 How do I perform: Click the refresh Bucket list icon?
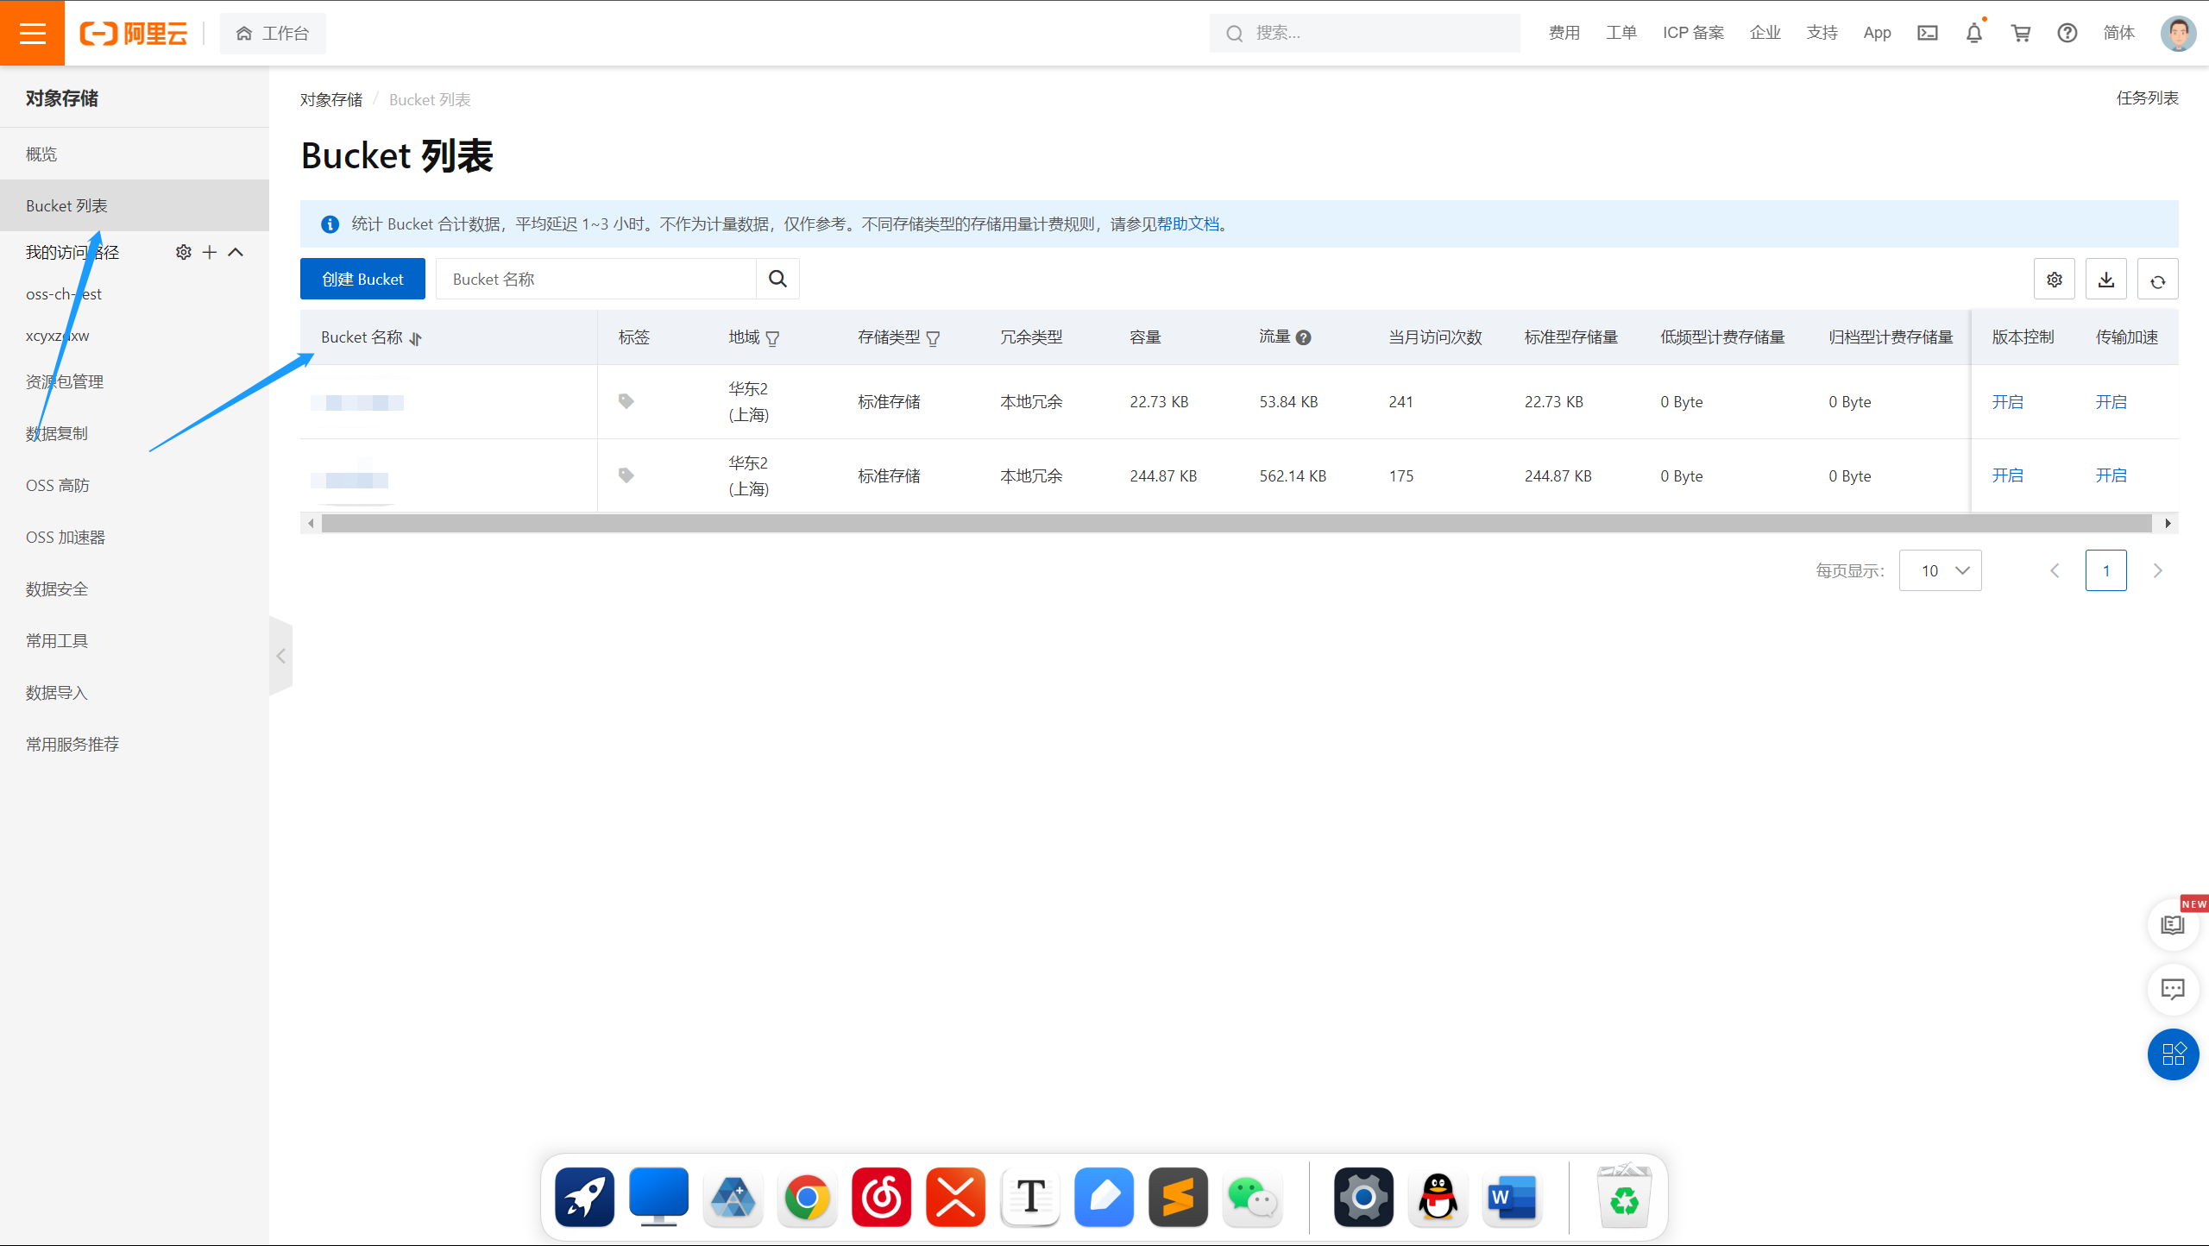coord(2157,280)
